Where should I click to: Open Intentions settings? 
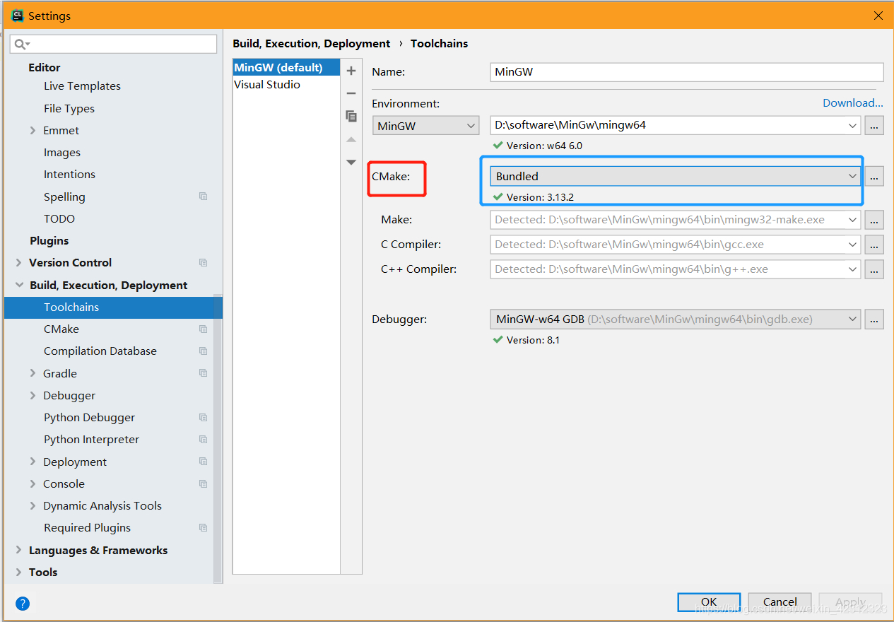(x=69, y=174)
